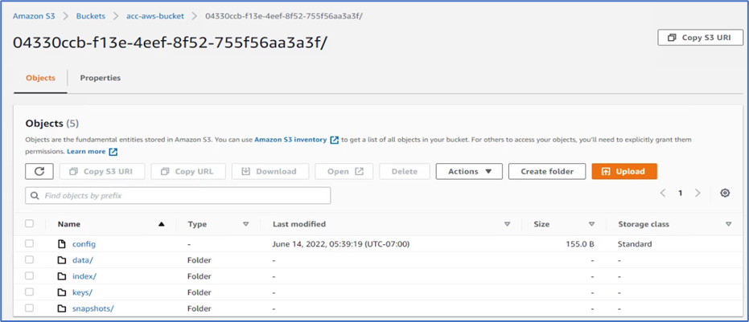
Task: Click the refresh objects icon button
Action: (x=39, y=171)
